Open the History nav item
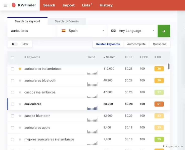The image size is (185, 150). coord(106,5)
